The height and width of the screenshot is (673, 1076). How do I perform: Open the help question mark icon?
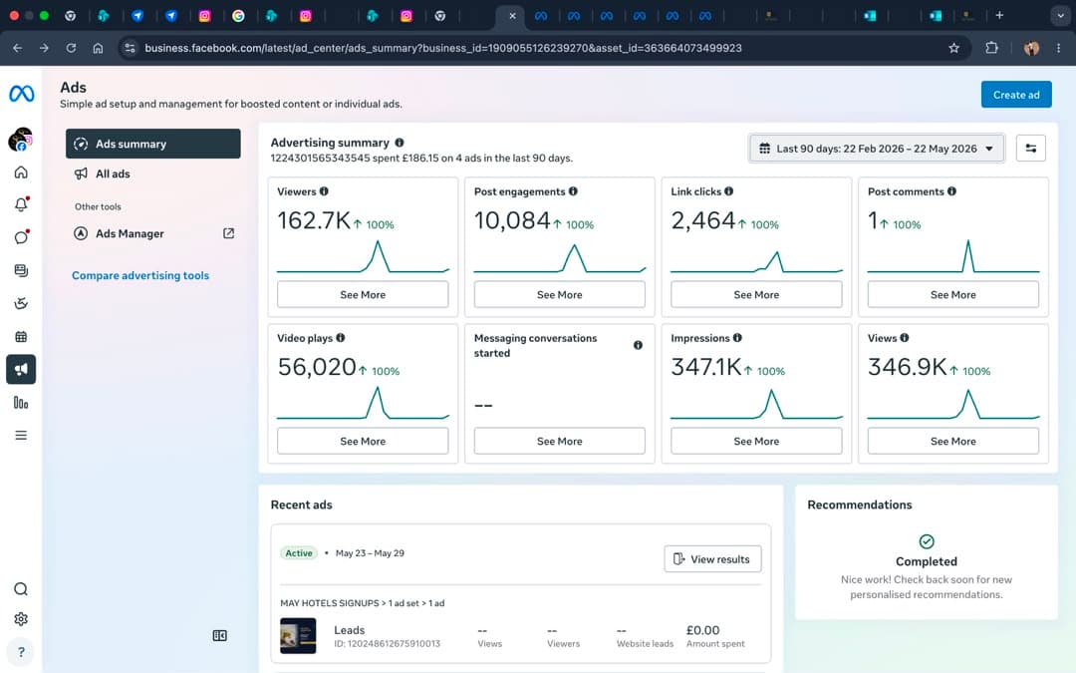point(21,652)
